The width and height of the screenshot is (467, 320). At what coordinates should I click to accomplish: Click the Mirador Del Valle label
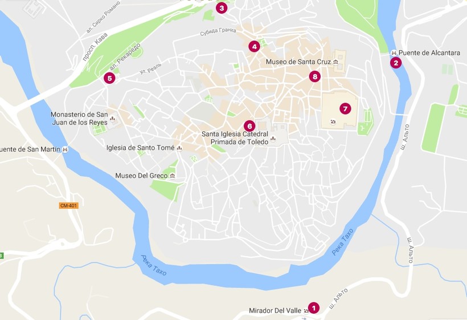tap(275, 311)
